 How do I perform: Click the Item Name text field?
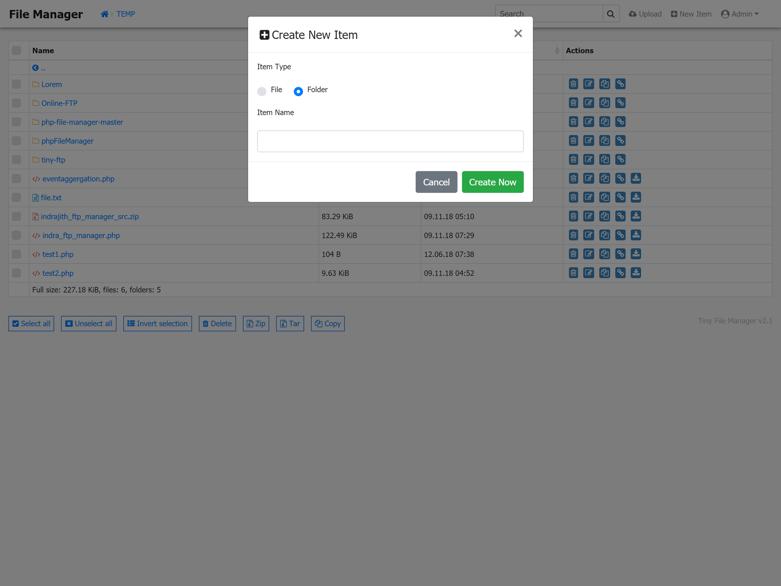point(390,141)
